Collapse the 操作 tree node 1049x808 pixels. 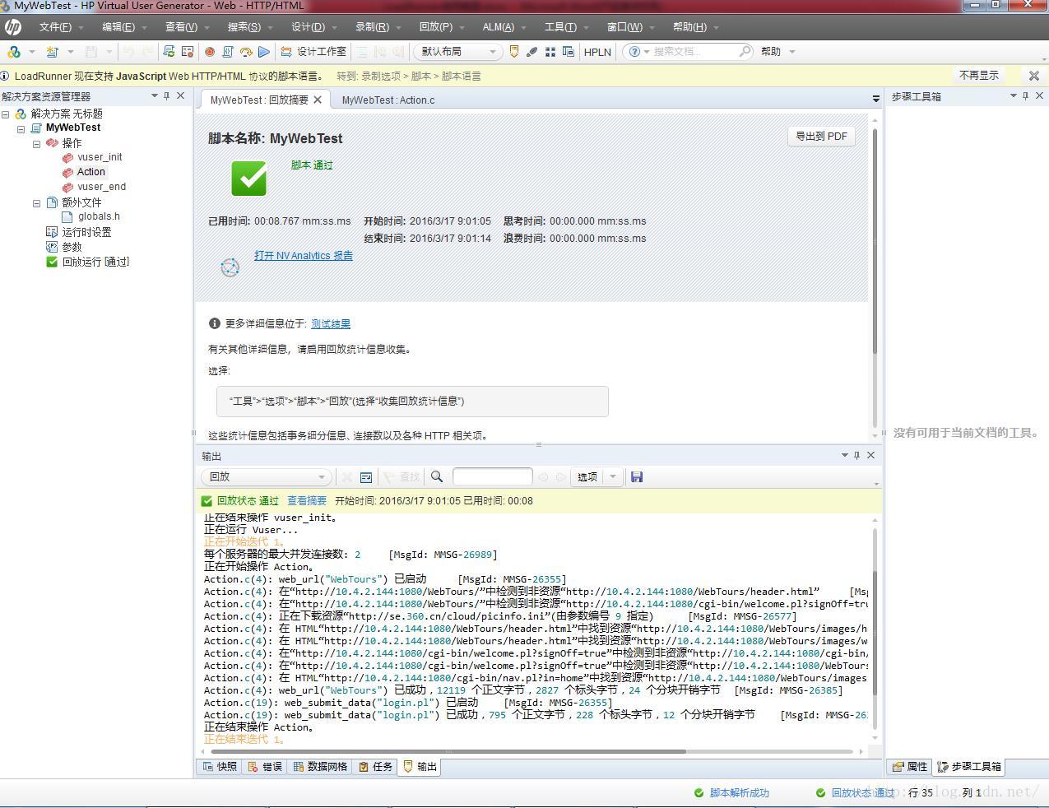36,144
